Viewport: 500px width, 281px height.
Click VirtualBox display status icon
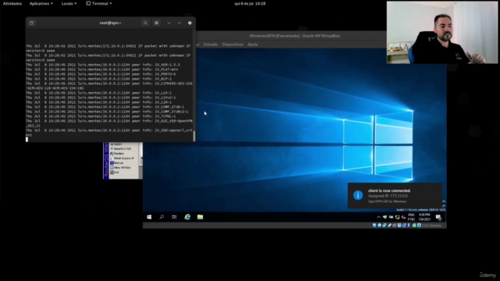coord(399,226)
